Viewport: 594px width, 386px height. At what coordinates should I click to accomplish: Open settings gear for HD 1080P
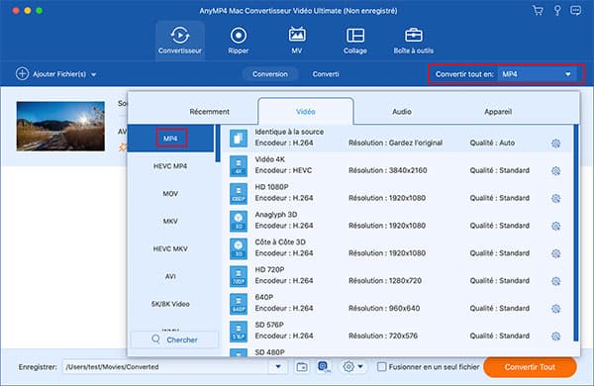tap(555, 199)
